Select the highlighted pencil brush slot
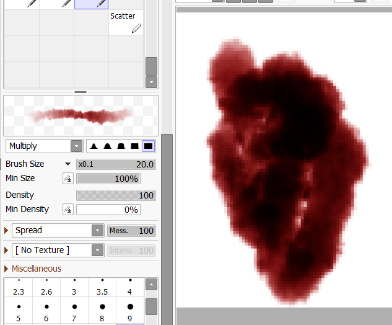 (91, 4)
